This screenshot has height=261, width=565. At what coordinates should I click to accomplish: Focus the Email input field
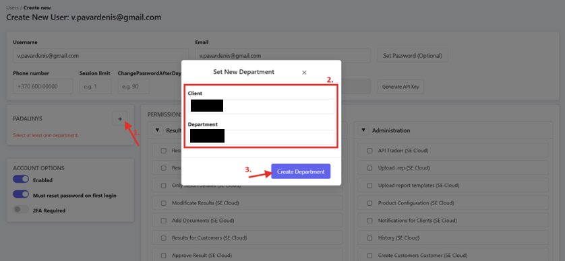point(283,56)
